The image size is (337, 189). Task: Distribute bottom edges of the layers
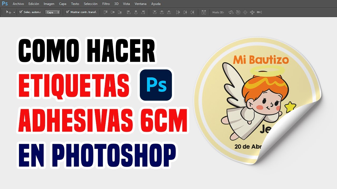(x=169, y=12)
